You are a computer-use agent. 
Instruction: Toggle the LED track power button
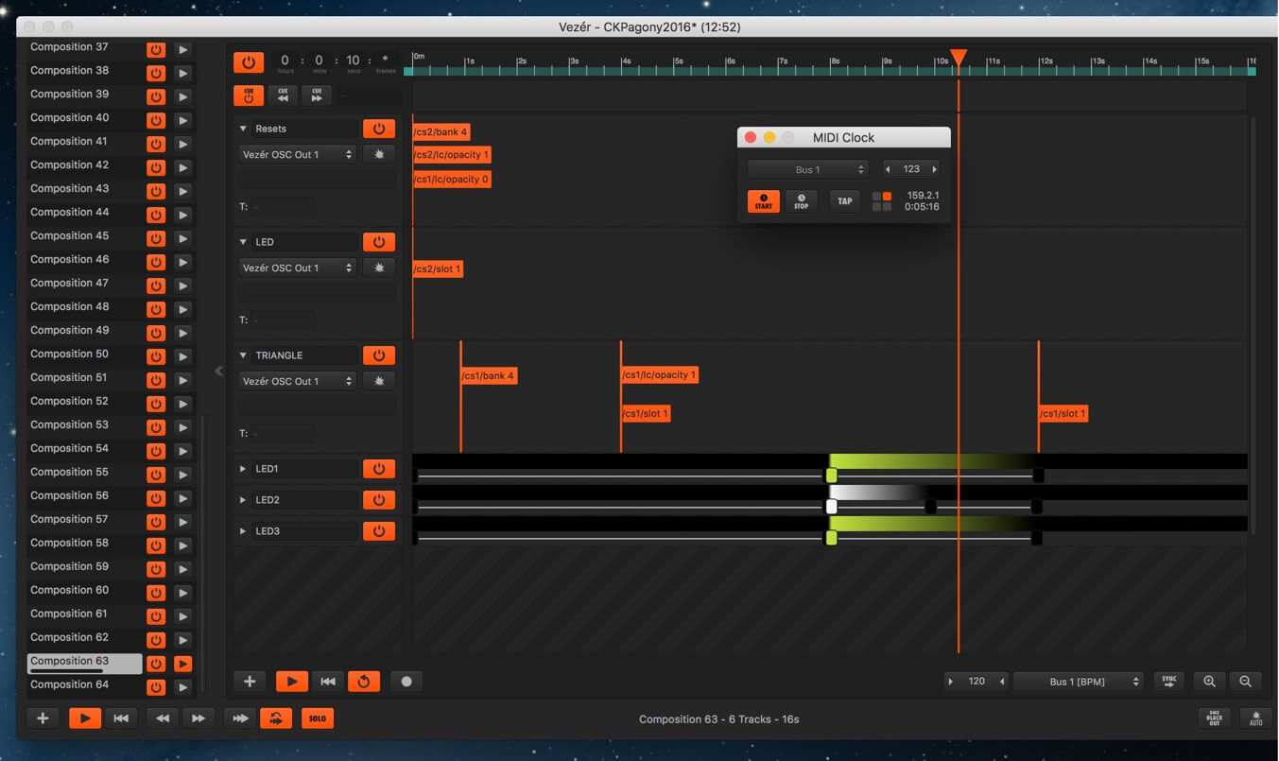[379, 242]
